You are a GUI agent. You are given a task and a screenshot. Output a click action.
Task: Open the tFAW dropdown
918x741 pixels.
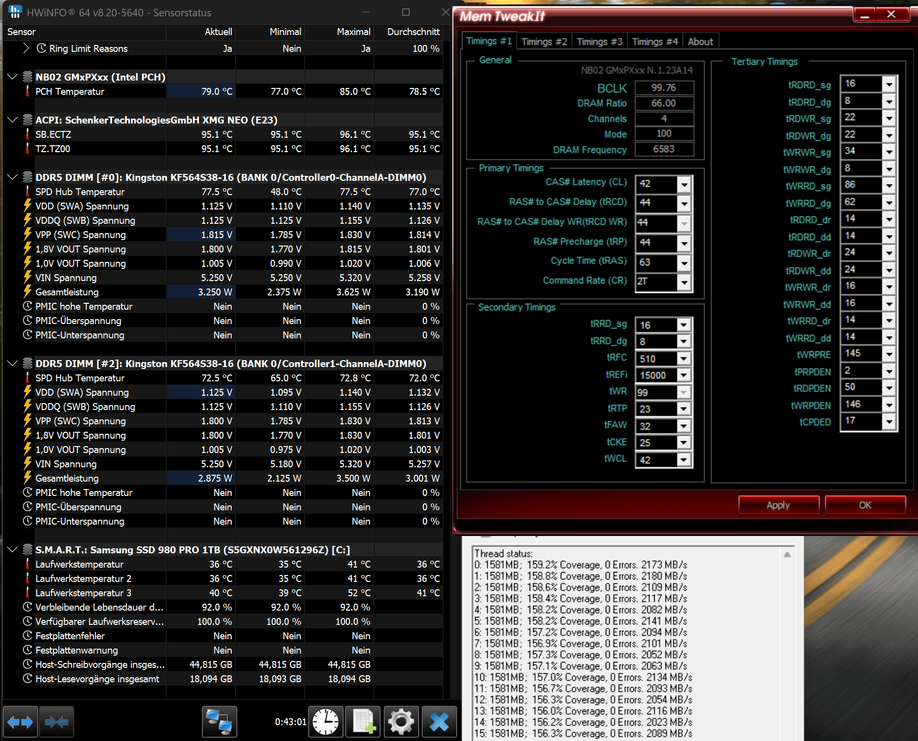tap(684, 426)
